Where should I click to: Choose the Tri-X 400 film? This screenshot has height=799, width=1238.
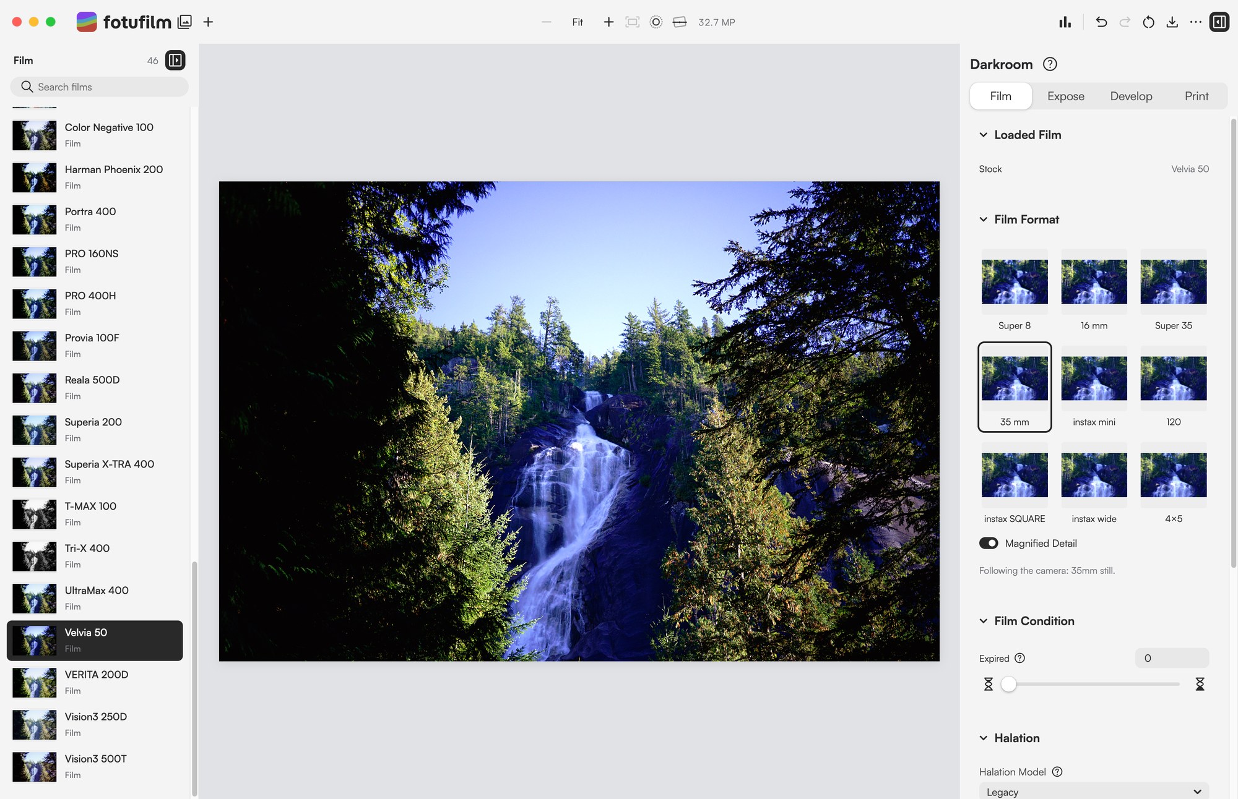click(95, 556)
